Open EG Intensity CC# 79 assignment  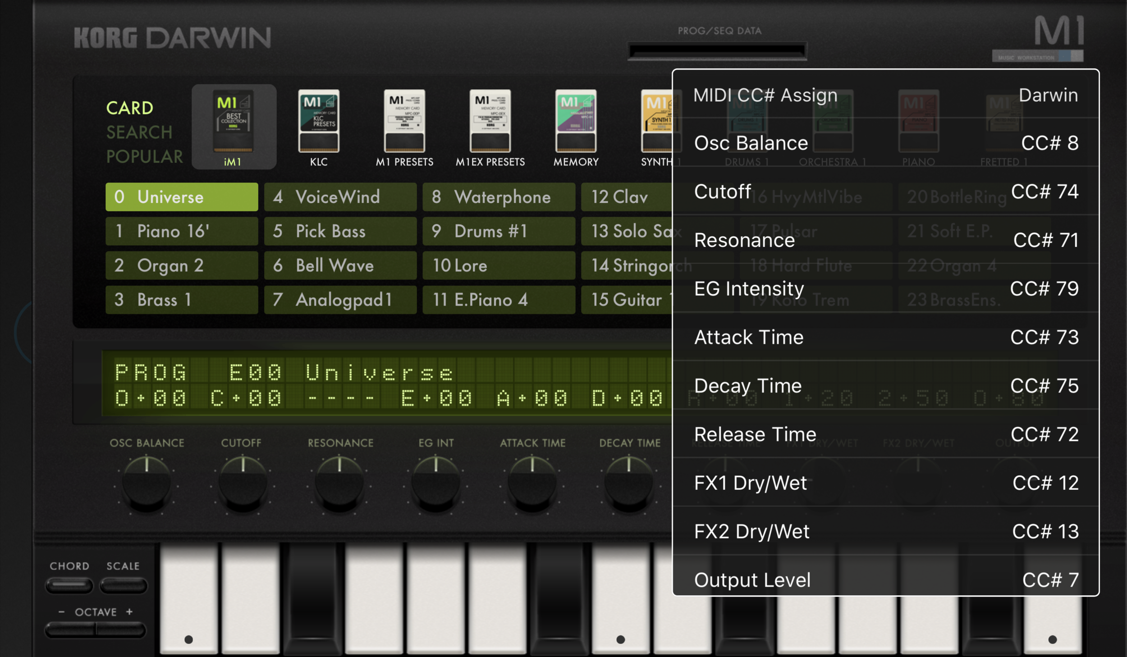886,288
